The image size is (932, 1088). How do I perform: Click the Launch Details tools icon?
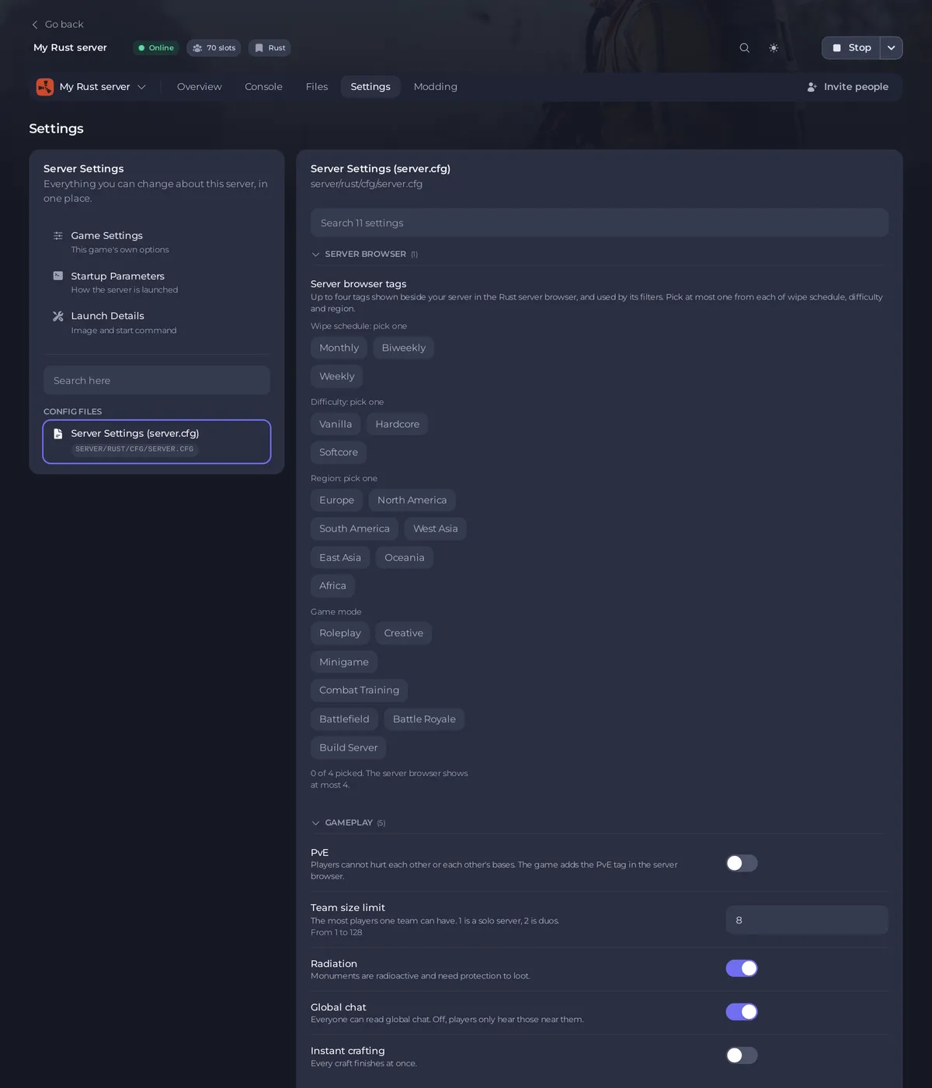click(58, 316)
